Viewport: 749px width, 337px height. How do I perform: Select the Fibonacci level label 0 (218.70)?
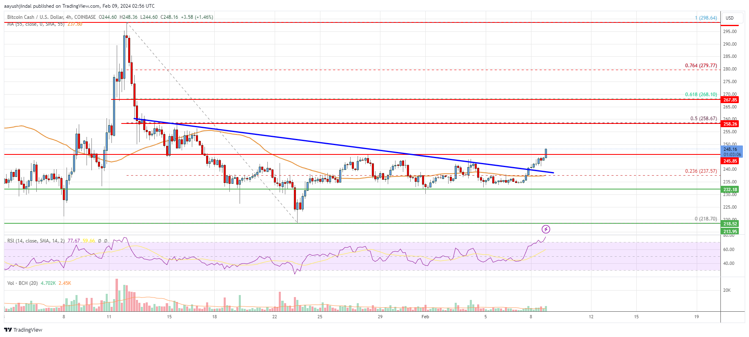click(x=706, y=219)
